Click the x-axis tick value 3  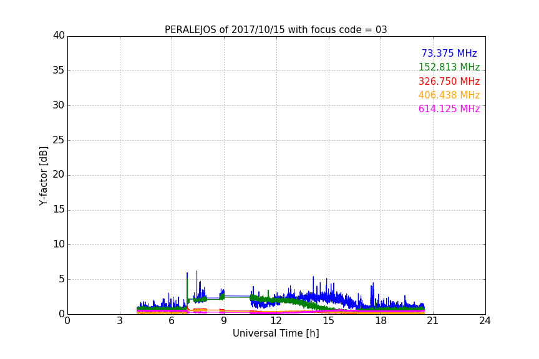pos(120,321)
